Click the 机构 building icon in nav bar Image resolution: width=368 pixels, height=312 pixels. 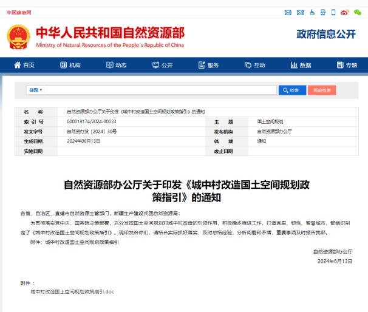[x=63, y=65]
